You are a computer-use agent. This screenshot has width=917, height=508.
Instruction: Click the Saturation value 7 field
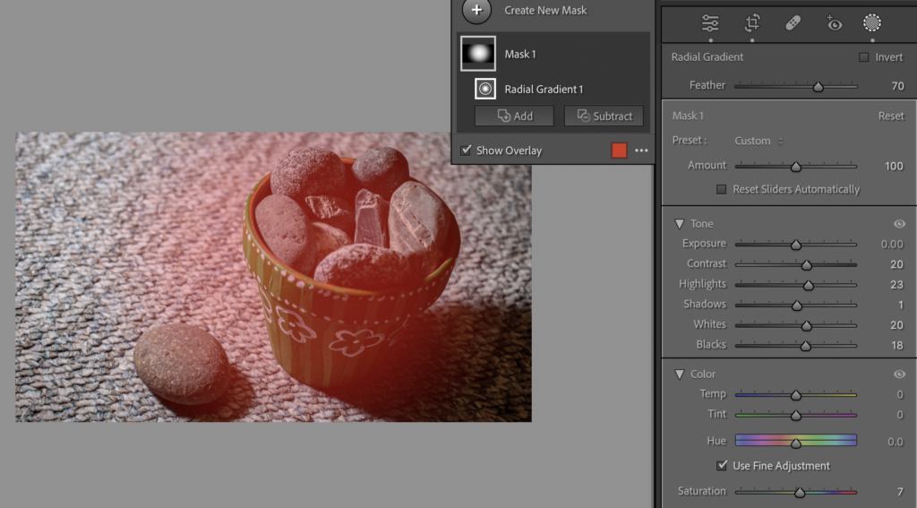tap(901, 492)
